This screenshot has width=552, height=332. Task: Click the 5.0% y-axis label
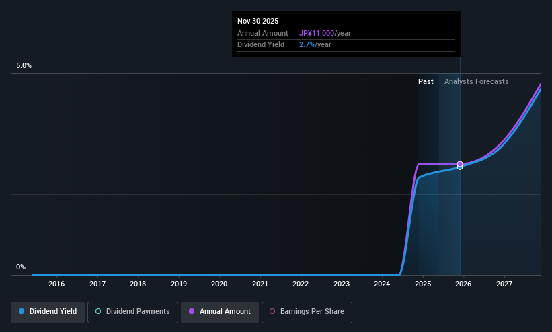24,65
